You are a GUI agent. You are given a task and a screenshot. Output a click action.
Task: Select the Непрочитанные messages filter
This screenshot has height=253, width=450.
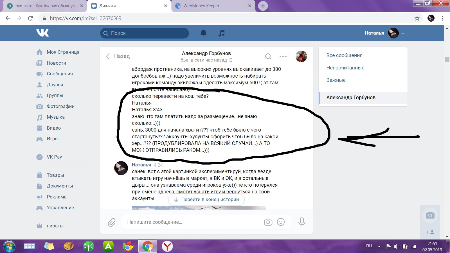345,68
